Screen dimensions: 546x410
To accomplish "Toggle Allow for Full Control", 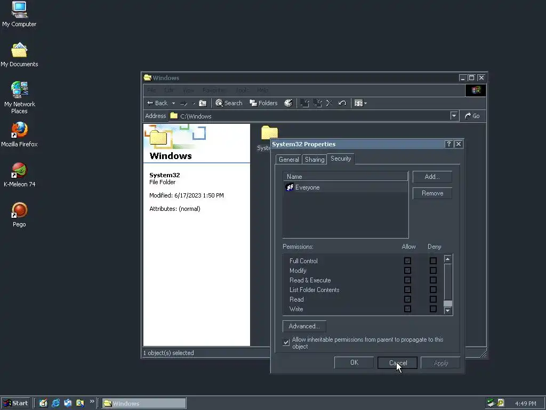I will point(407,261).
